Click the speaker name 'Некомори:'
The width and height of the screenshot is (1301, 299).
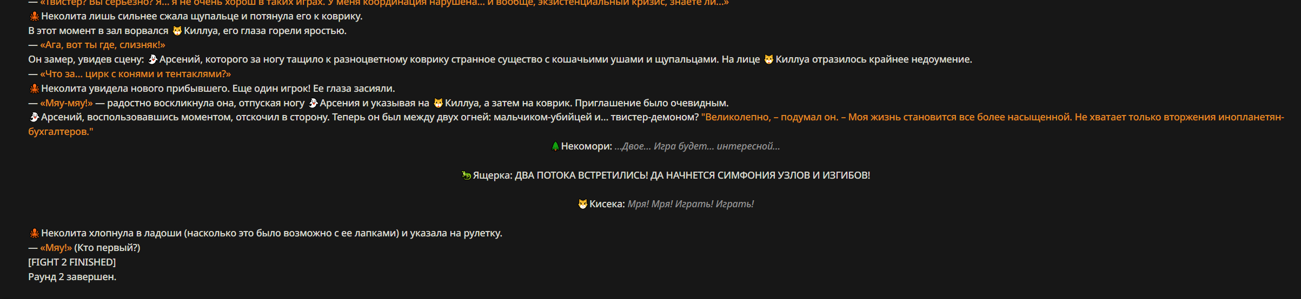(587, 146)
